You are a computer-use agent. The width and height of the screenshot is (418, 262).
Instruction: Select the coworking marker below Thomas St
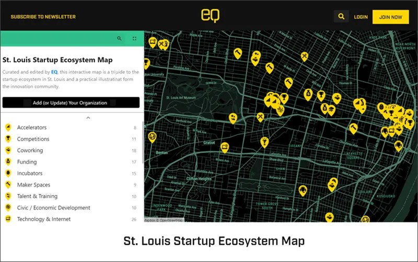pyautogui.click(x=336, y=98)
